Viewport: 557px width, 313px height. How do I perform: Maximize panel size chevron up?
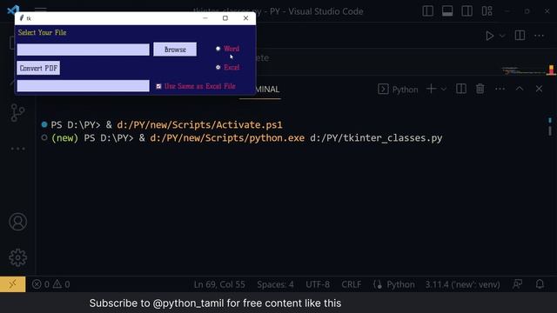point(520,89)
